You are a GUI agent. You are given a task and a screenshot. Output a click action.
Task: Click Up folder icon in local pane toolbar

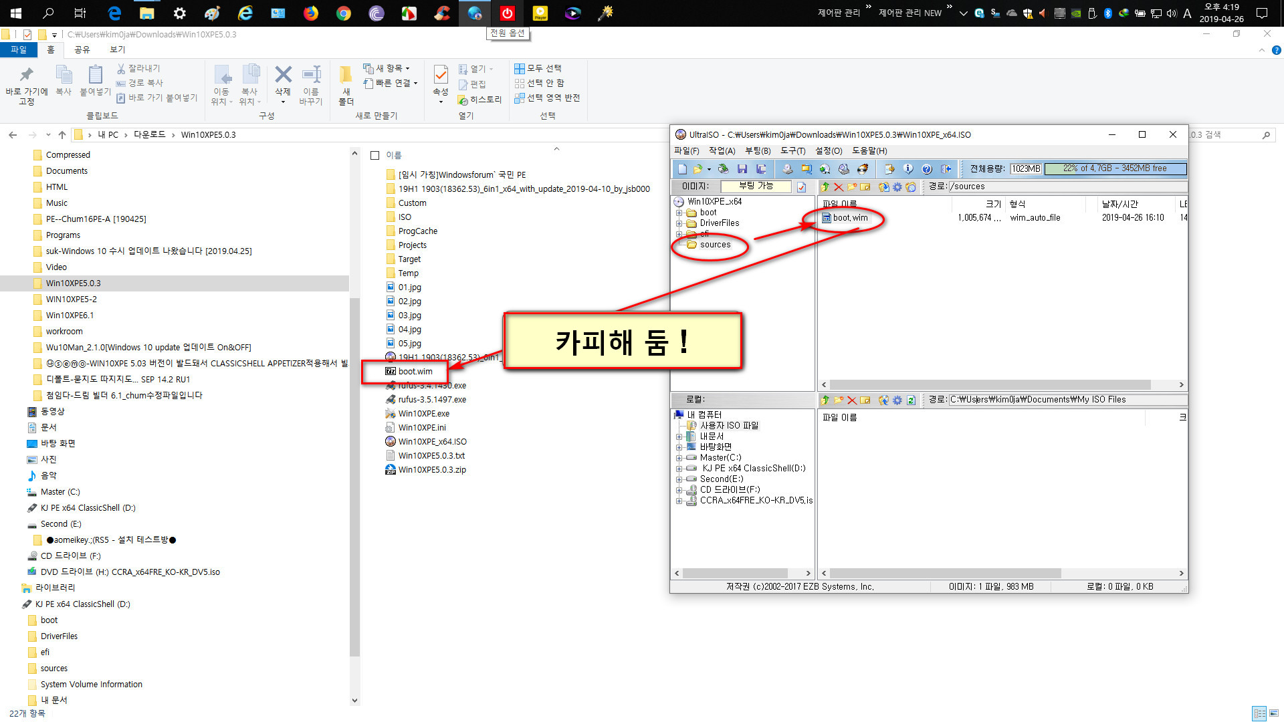tap(825, 400)
